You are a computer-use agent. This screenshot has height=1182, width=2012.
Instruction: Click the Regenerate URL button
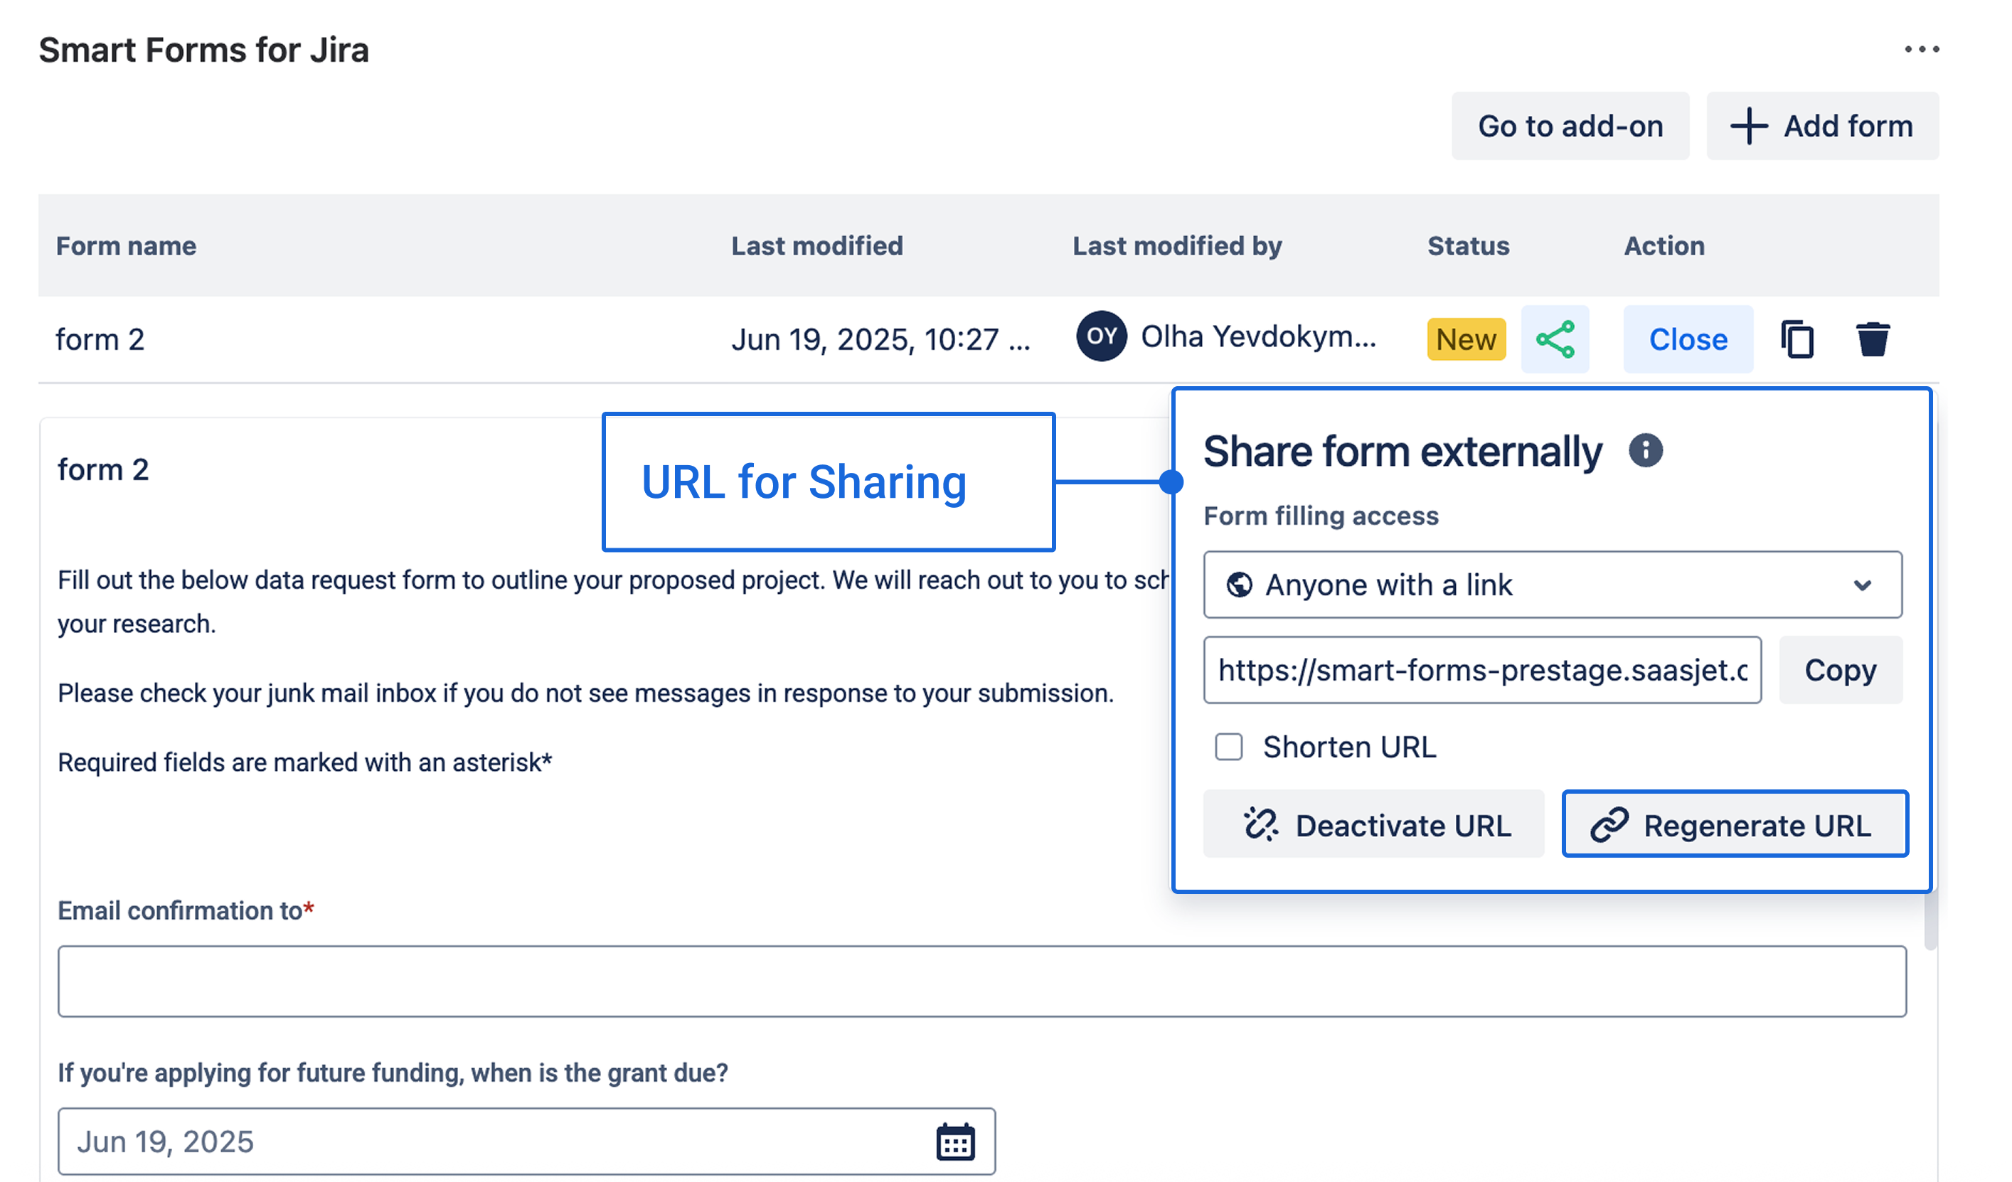click(x=1734, y=824)
